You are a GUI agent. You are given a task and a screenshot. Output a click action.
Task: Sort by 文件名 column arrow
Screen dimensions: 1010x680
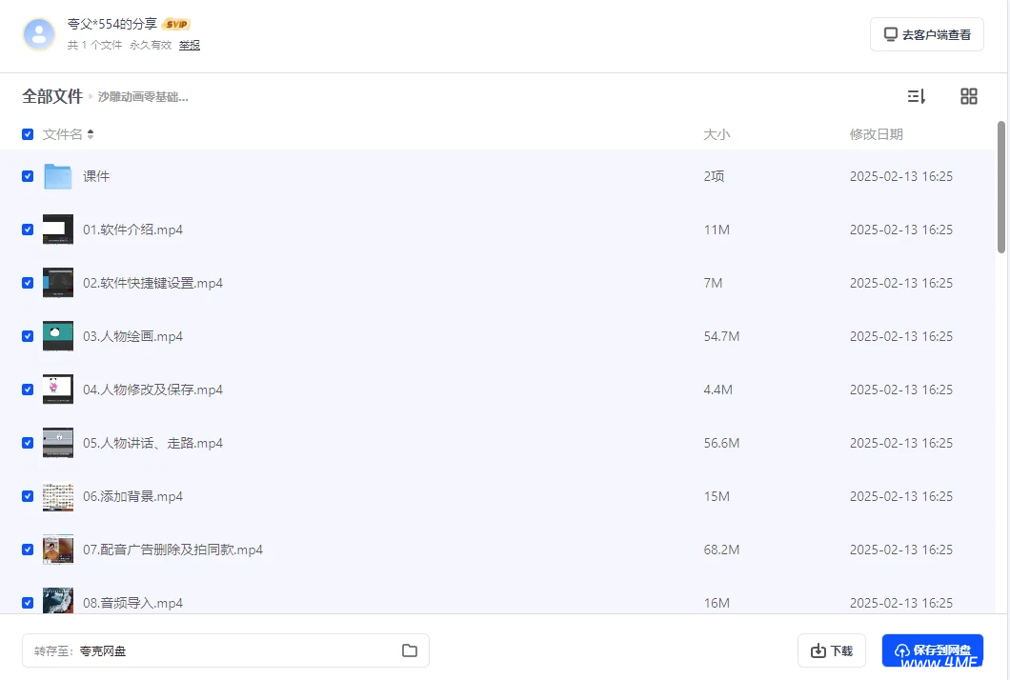pyautogui.click(x=91, y=134)
